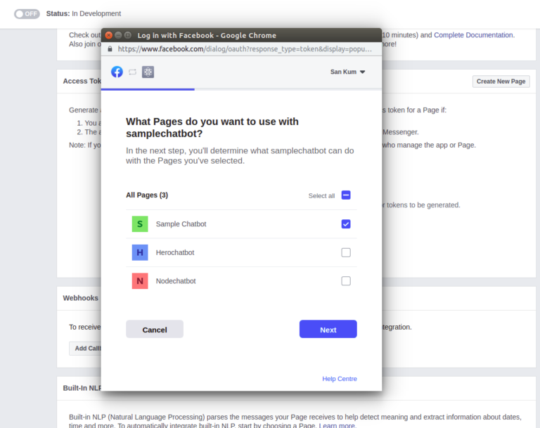
Task: Click the dialog progress bar
Action: [241, 89]
